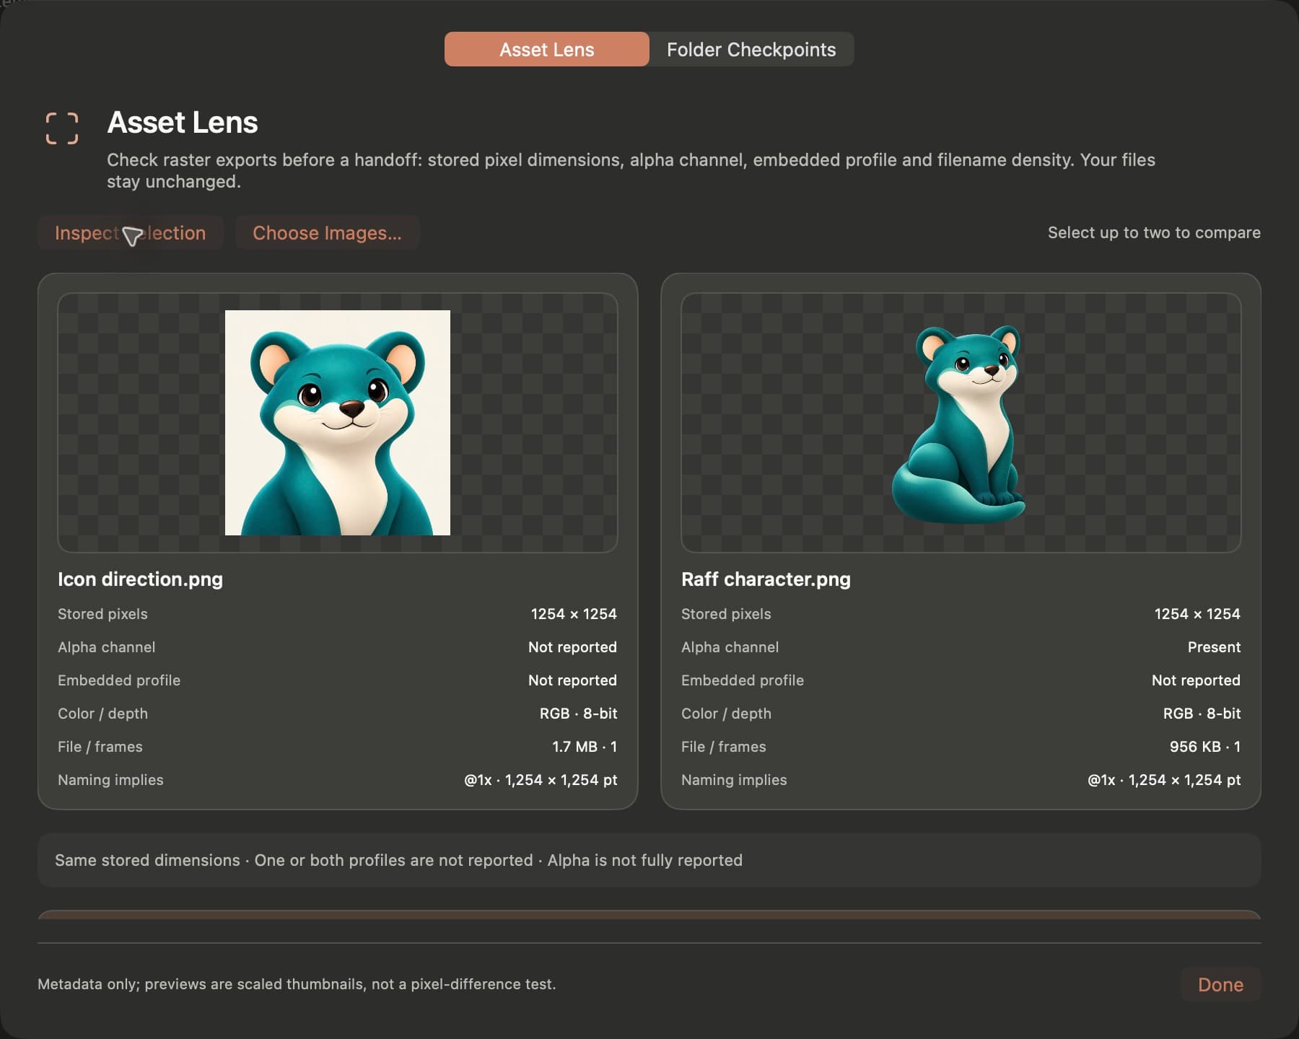Click Color / depth label in Raff character card
This screenshot has height=1039, width=1299.
(726, 714)
